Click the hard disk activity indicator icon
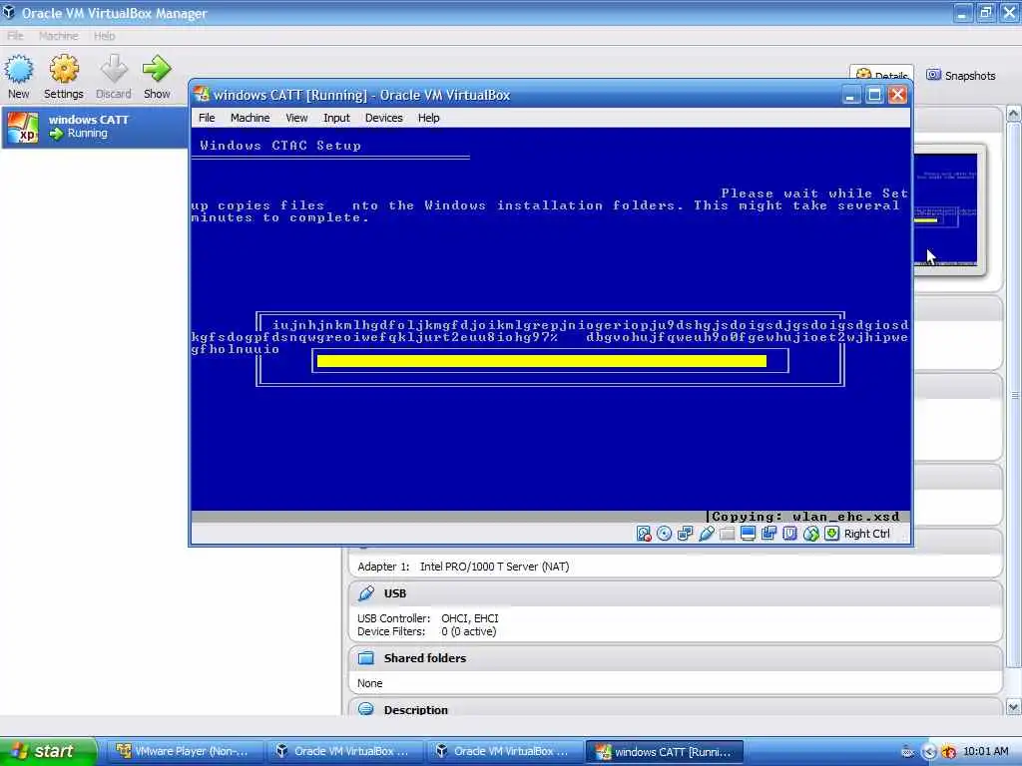This screenshot has height=766, width=1022. click(644, 534)
